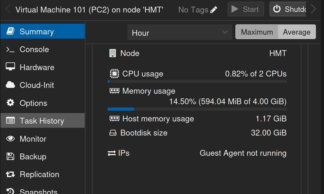Go to the Backup section
The image size is (324, 194).
(x=42, y=157)
